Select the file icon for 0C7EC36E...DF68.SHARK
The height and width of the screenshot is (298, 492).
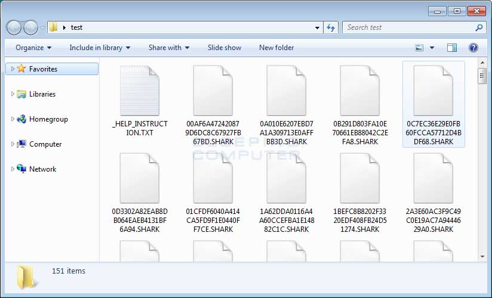click(x=433, y=91)
